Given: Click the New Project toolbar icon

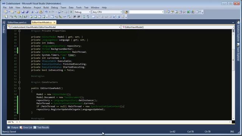Looking at the screenshot, I should pos(6,12).
